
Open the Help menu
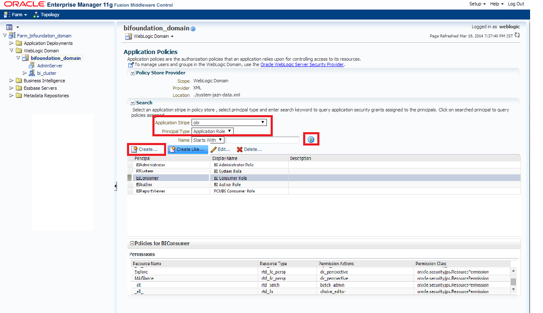(x=497, y=4)
